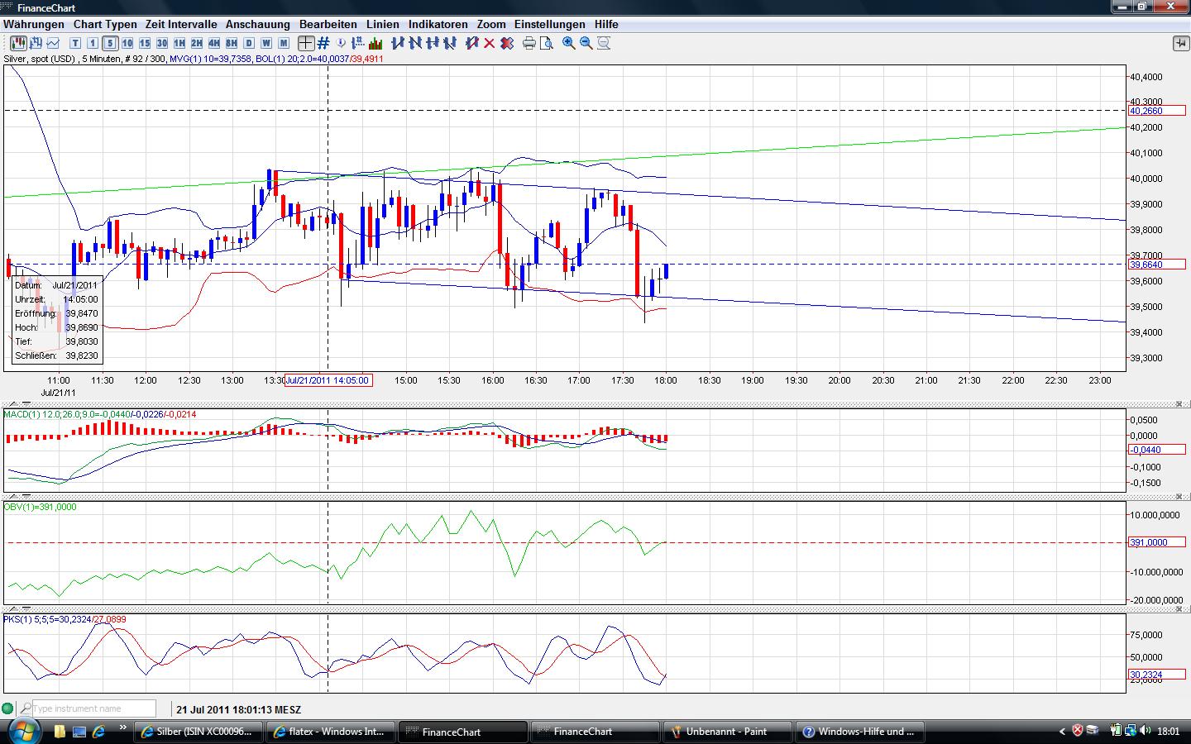Zoom in with the magnifier plus icon

click(x=568, y=43)
